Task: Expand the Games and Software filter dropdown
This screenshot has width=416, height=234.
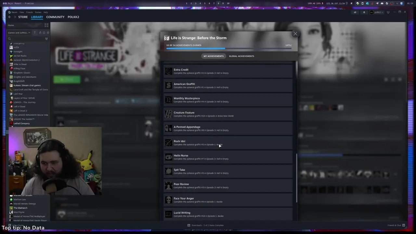Action: tap(19, 32)
